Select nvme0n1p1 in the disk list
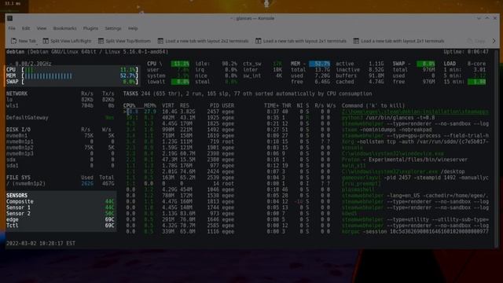The height and width of the screenshot is (283, 503). (x=60, y=141)
